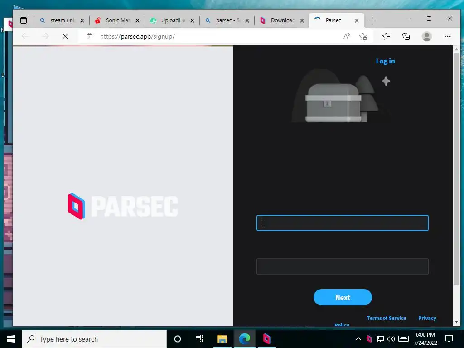This screenshot has width=464, height=348.
Task: Open the Privacy Policy link
Action: (427, 318)
